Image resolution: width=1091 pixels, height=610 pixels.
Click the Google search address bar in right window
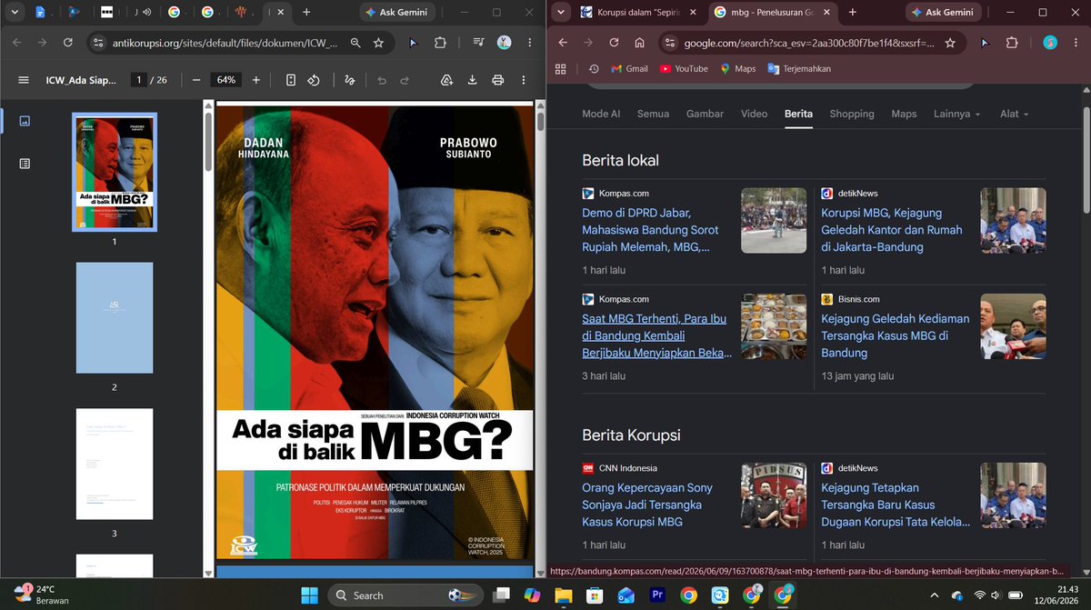809,43
